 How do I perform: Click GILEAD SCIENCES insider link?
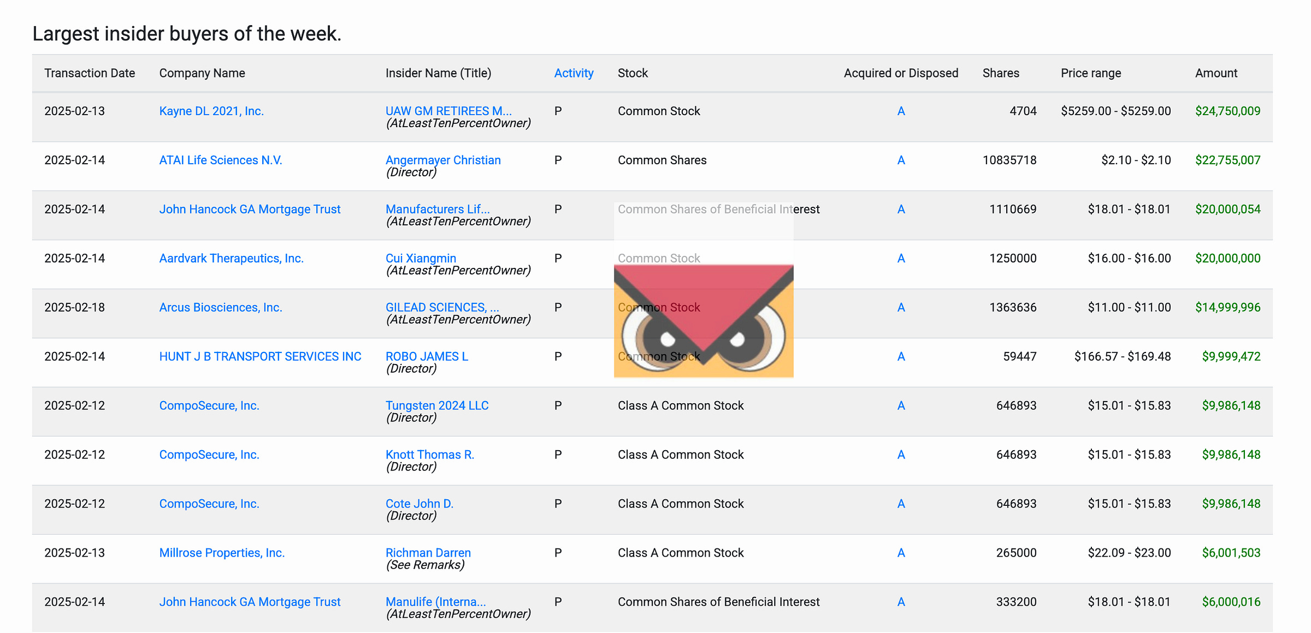click(442, 308)
